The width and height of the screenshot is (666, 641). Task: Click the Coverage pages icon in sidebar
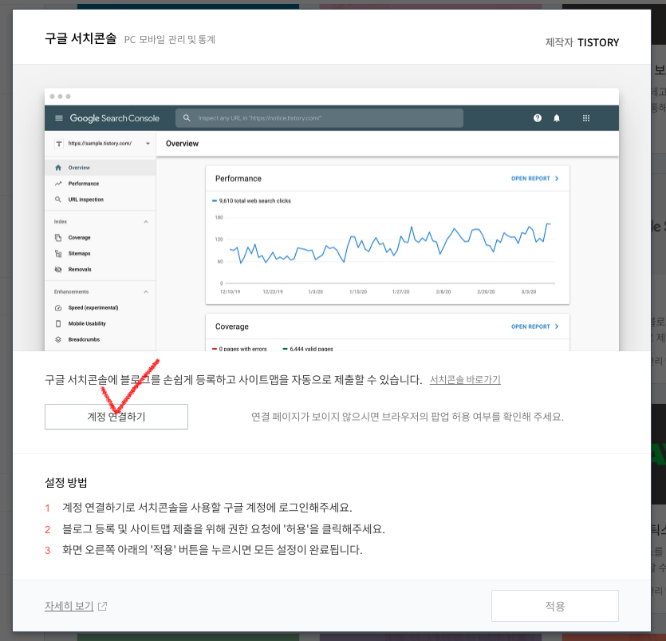58,238
